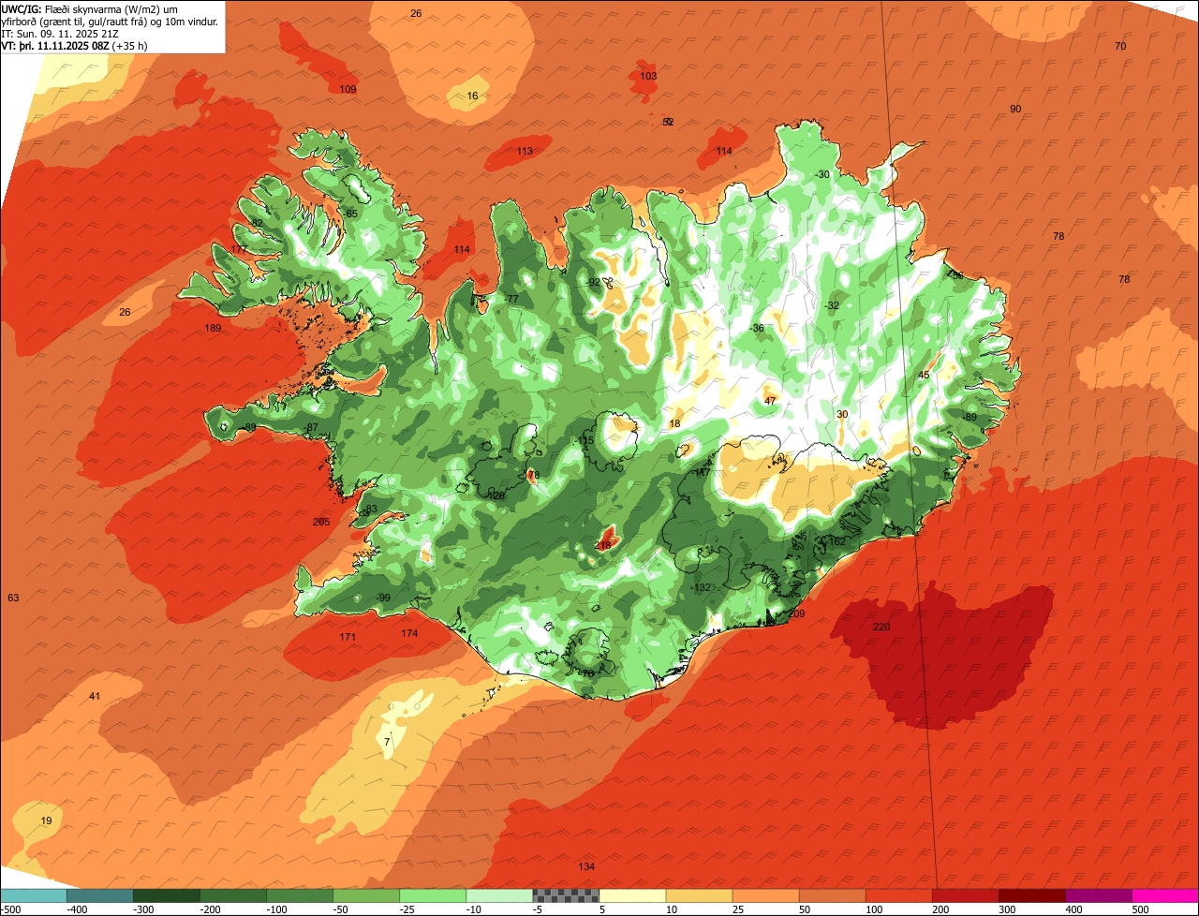This screenshot has width=1199, height=916.
Task: Click the red swatch between 200 and 300
Action: 964,895
